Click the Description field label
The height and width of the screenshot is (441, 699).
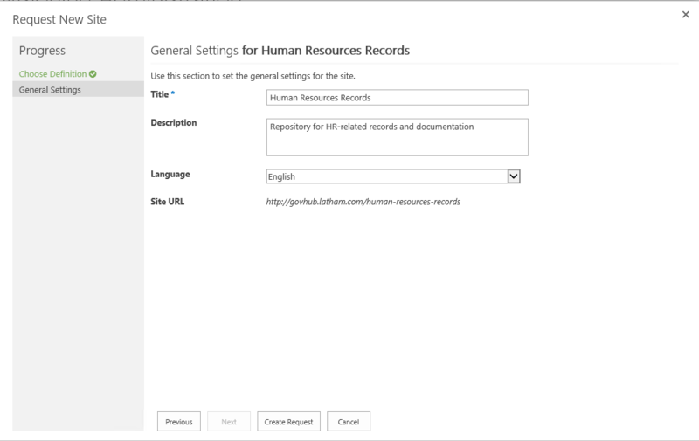coord(174,122)
